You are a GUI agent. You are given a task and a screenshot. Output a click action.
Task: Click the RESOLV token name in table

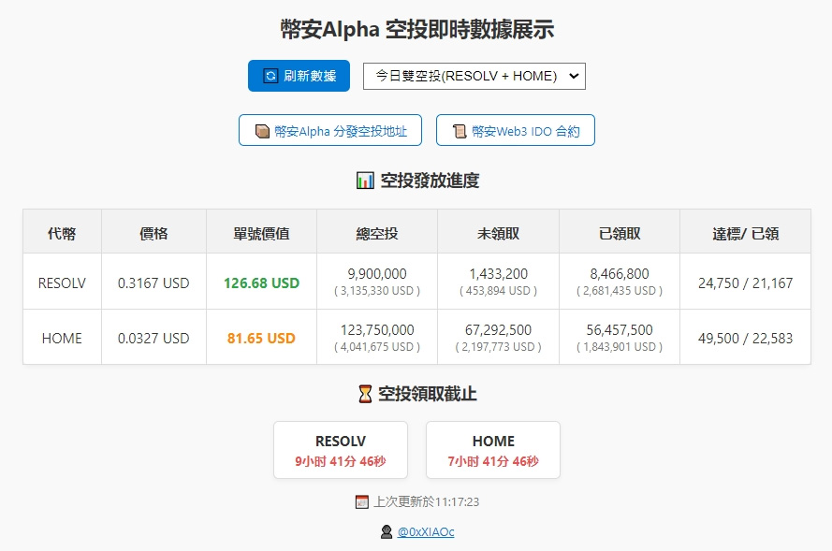62,283
